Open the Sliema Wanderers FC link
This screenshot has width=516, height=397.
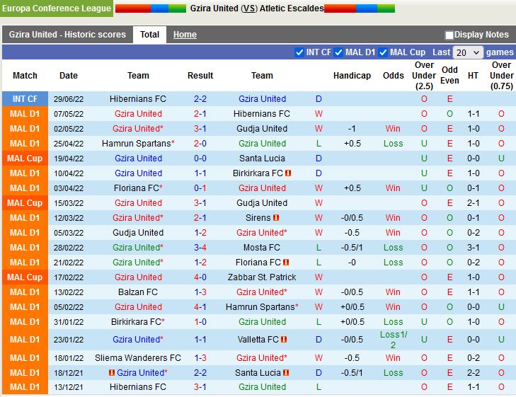[138, 358]
